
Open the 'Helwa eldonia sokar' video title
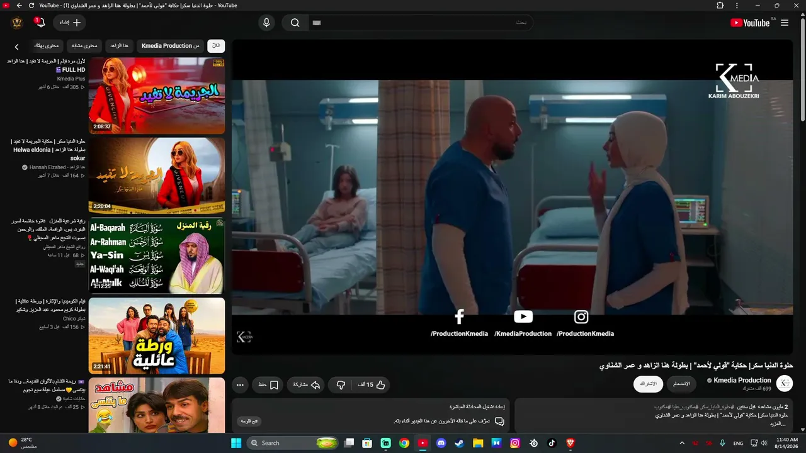click(x=49, y=150)
